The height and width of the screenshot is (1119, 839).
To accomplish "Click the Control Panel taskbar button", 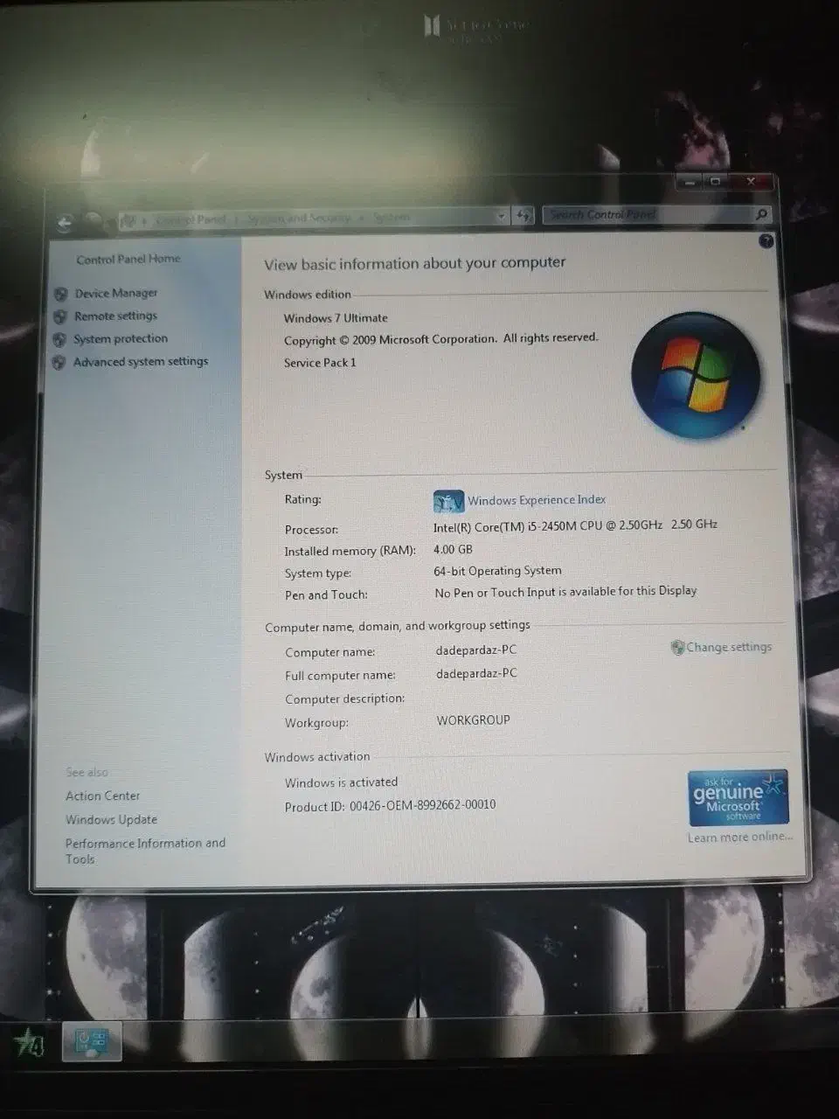I will tap(92, 1041).
